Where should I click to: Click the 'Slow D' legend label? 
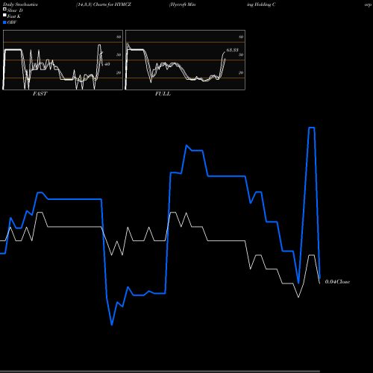(x=15, y=10)
